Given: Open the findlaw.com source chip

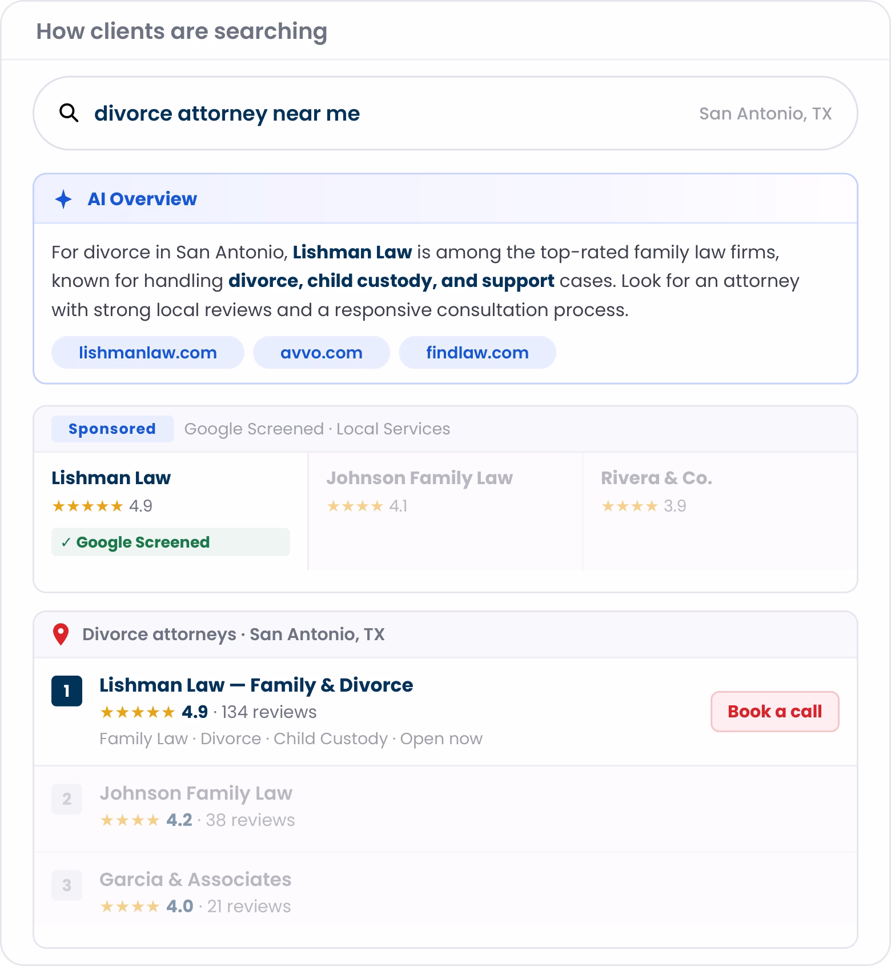Looking at the screenshot, I should tap(477, 353).
